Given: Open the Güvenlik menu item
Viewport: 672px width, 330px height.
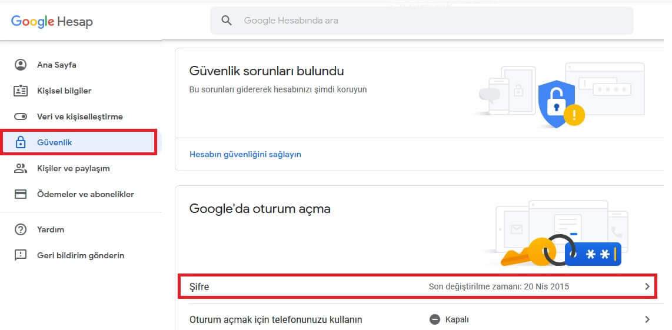Looking at the screenshot, I should [x=79, y=142].
